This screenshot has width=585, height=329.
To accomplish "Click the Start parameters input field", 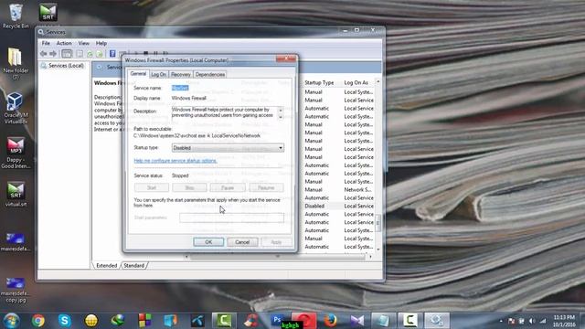I will click(231, 218).
